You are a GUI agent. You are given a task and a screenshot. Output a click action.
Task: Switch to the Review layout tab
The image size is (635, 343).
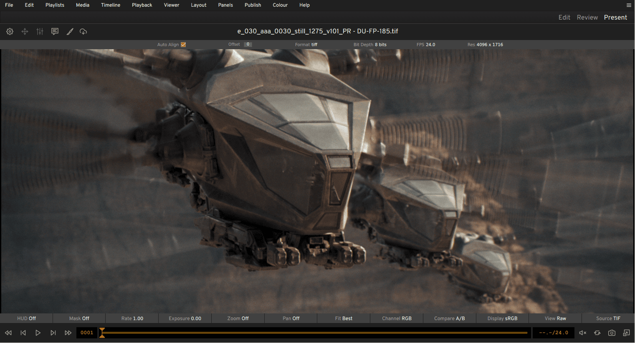tap(587, 18)
